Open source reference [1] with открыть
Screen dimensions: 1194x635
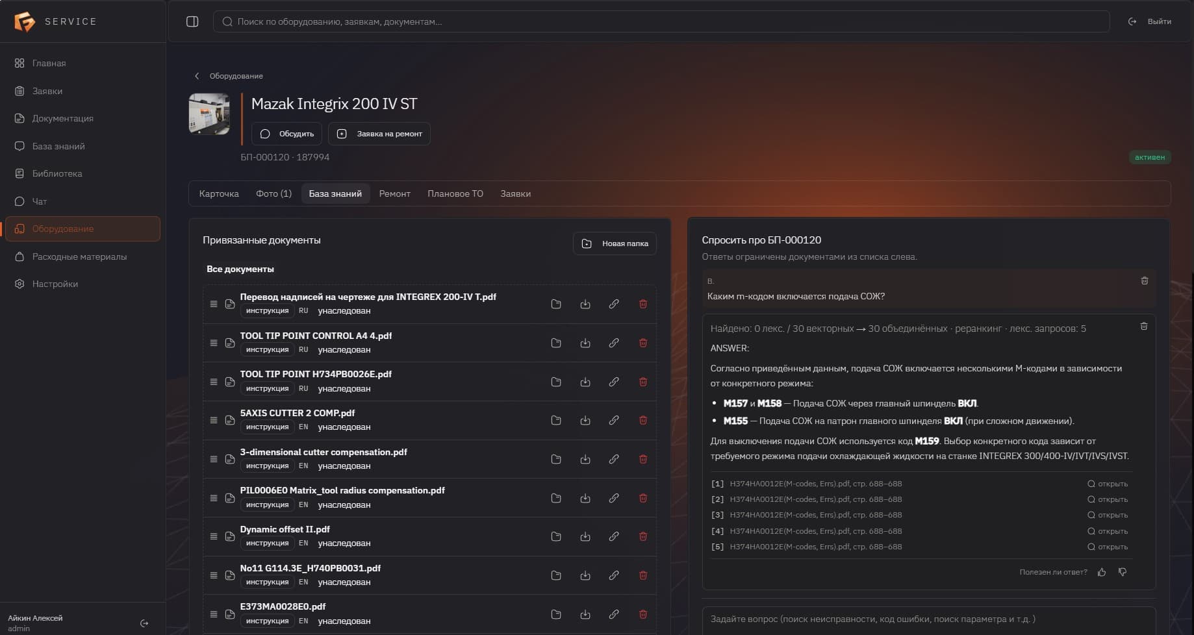coord(1108,484)
